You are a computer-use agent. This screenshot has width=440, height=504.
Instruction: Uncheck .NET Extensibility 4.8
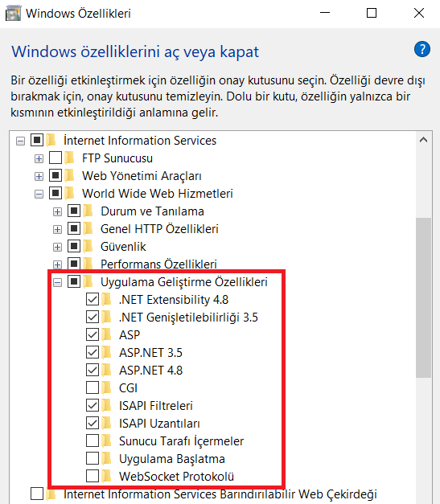tap(93, 299)
